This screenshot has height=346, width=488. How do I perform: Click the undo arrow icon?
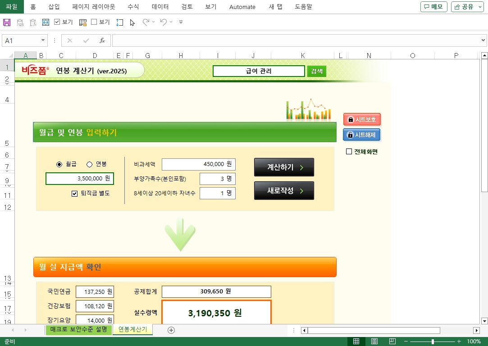click(x=163, y=22)
